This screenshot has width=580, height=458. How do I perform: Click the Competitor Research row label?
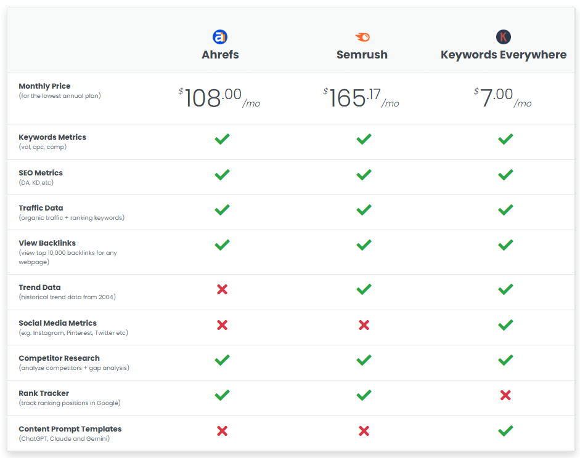point(59,358)
